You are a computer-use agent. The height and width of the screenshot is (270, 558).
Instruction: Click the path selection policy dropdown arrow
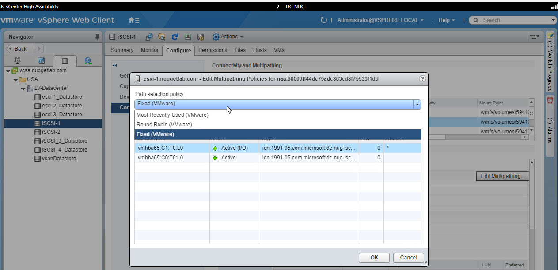click(416, 104)
